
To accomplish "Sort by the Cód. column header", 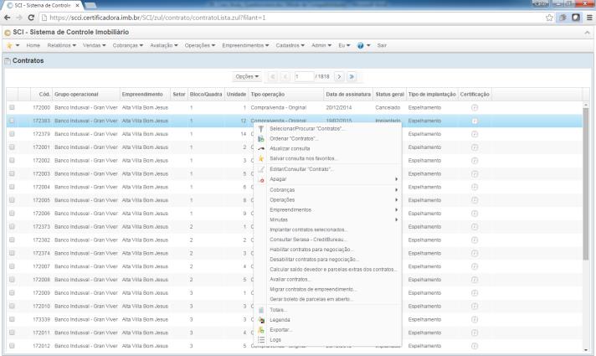I will pos(41,95).
